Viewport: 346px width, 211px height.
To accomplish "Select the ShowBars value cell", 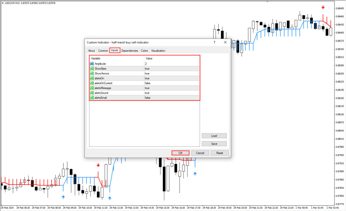I will 172,69.
